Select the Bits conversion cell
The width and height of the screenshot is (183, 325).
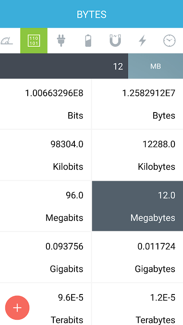pyautogui.click(x=46, y=104)
